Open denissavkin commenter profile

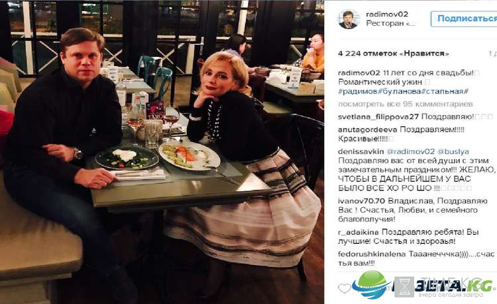coord(360,151)
